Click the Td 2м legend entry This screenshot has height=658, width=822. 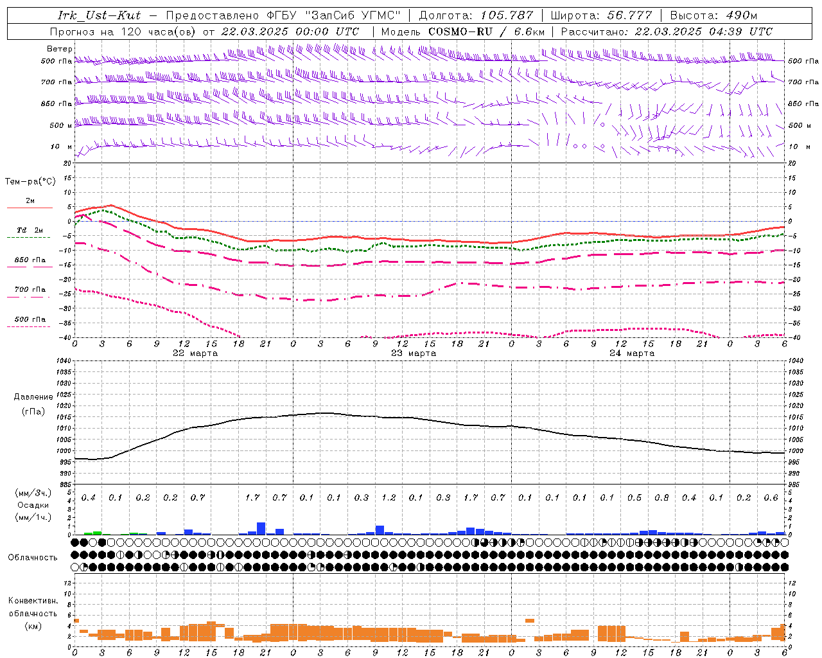point(30,233)
